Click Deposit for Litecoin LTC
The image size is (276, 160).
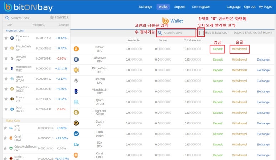[x=218, y=81]
